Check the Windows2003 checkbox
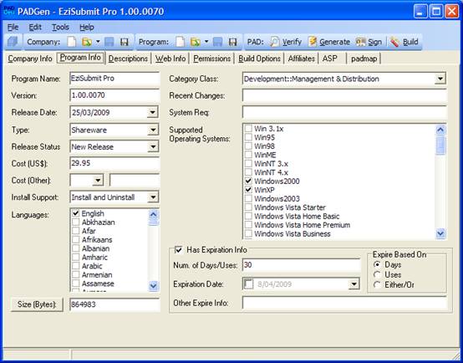463x363 pixels. (x=248, y=198)
